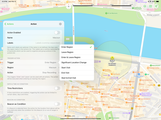The width and height of the screenshot is (161, 120).
Task: Tap the Mainuferpark green park marker
Action: coord(151,65)
